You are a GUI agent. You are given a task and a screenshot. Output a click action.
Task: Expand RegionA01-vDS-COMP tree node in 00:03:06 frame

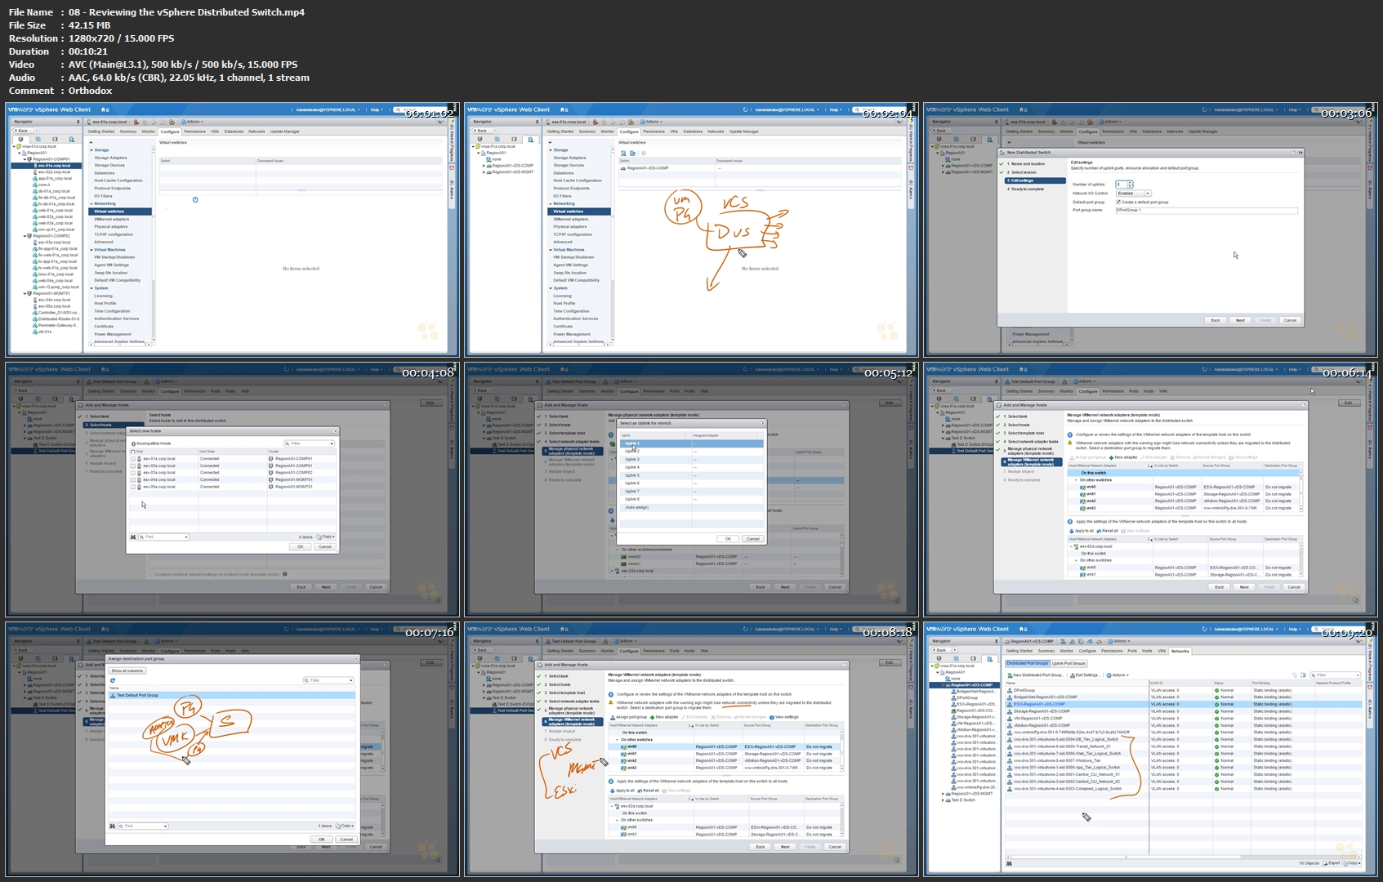coord(944,166)
